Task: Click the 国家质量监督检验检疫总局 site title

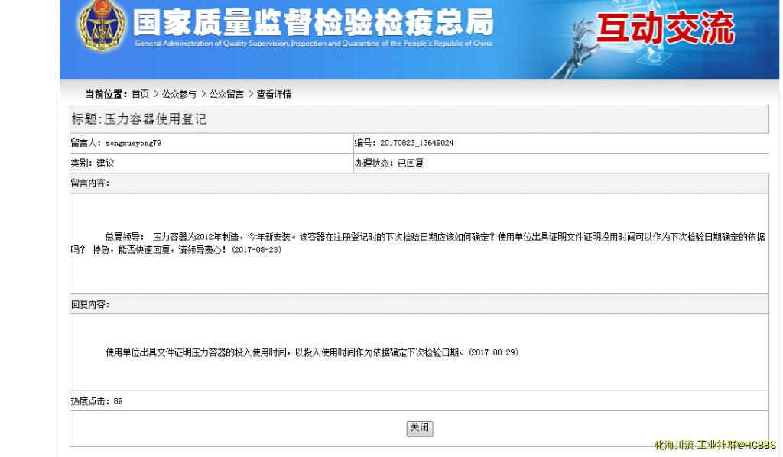Action: (313, 23)
